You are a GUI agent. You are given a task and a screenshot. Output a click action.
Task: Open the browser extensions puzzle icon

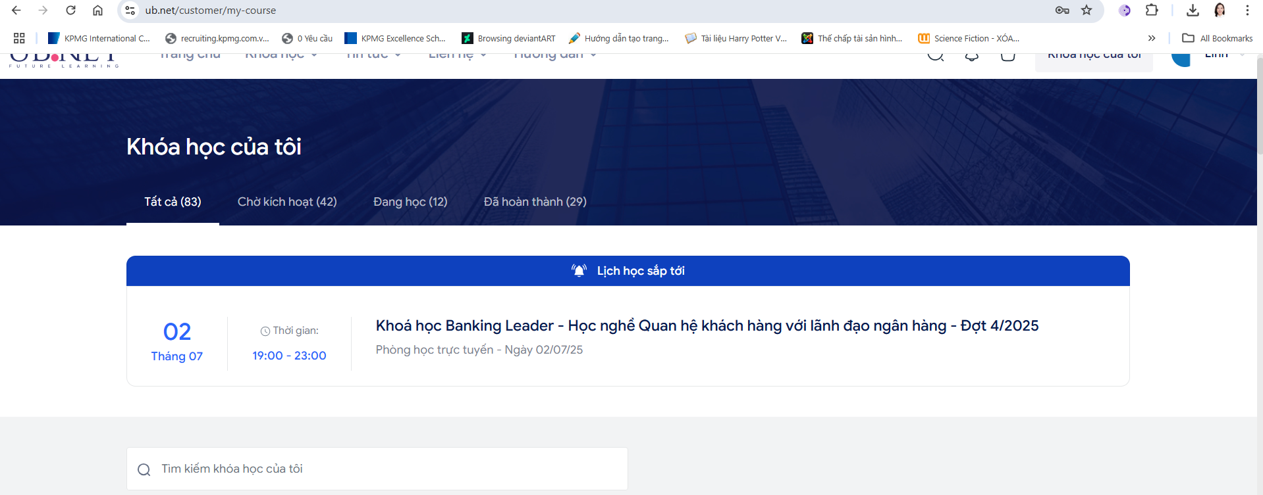pos(1152,11)
